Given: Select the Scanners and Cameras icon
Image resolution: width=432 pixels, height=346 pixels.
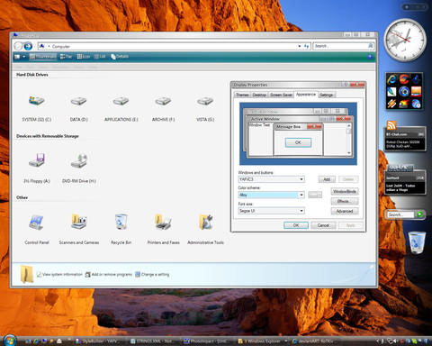Looking at the screenshot, I should pos(79,222).
